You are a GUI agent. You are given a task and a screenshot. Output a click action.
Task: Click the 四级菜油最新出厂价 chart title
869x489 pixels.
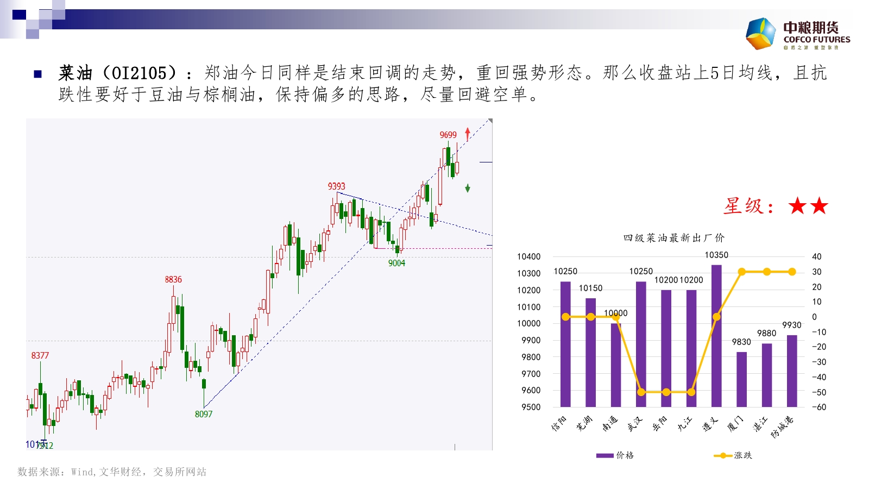673,238
